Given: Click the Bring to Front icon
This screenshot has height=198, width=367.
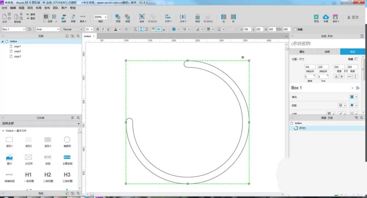Looking at the screenshot, I should tap(118, 16).
